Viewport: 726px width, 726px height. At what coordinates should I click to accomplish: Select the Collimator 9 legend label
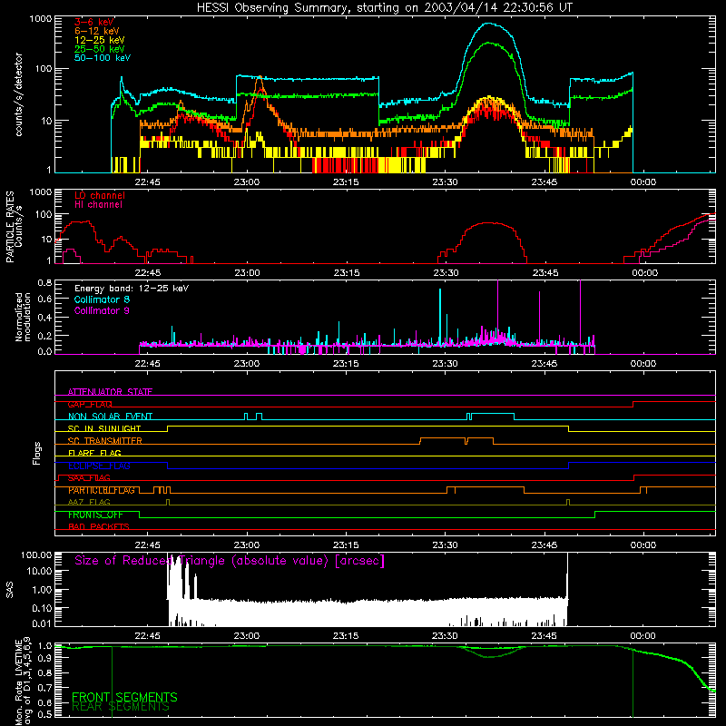click(102, 310)
